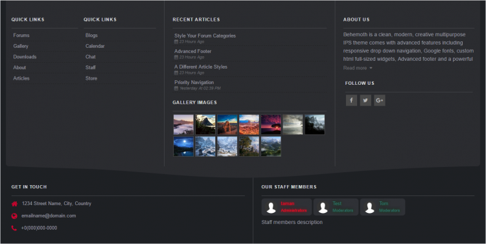
Task: Click Tom moderator's avatar icon
Action: point(369,208)
